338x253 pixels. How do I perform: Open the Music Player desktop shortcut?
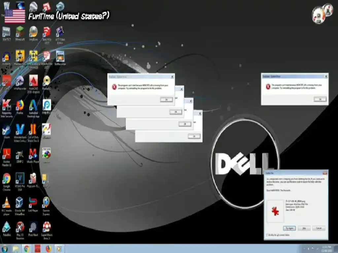click(x=33, y=156)
